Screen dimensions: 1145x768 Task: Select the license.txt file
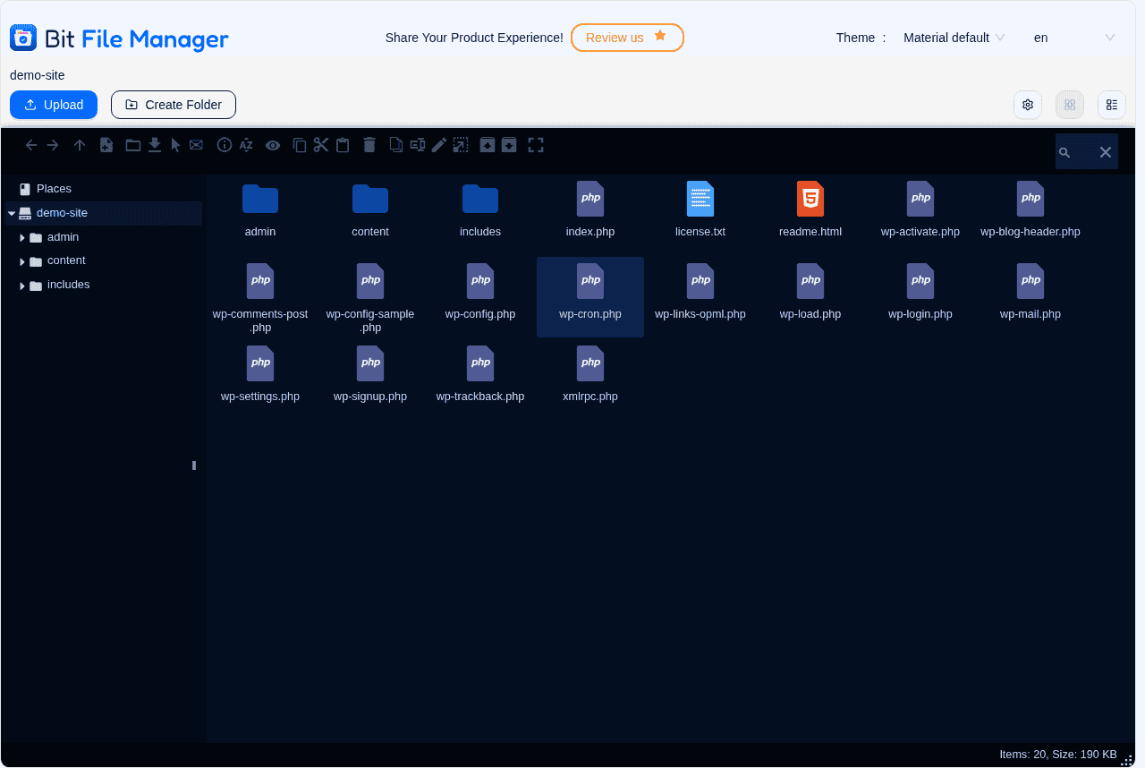(x=700, y=210)
